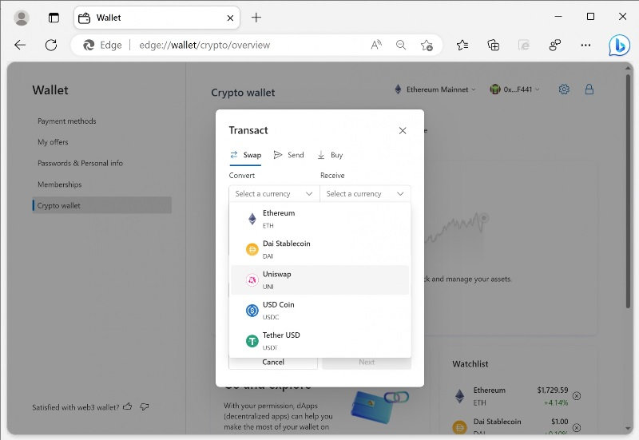Click the thumbs down feedback icon
Screen dimensions: 639x440
(x=145, y=406)
